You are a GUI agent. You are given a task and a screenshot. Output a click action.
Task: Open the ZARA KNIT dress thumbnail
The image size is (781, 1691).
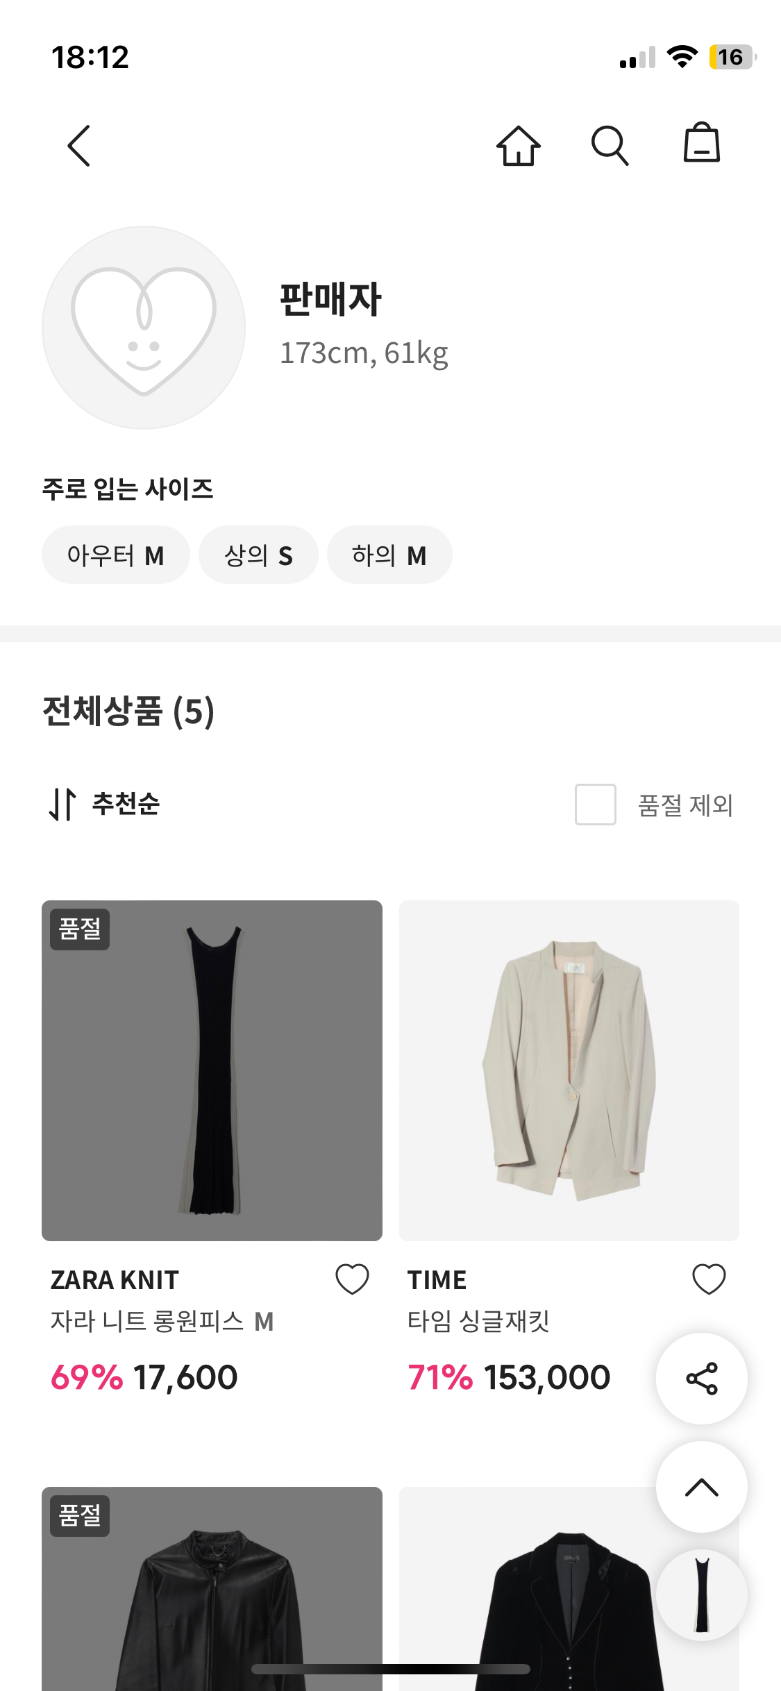click(212, 1070)
